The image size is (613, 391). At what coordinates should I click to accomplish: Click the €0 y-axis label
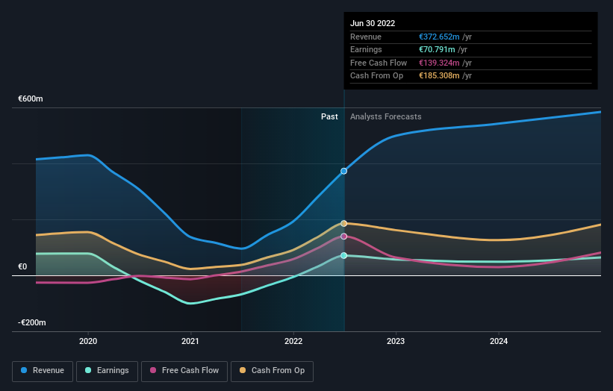point(22,267)
